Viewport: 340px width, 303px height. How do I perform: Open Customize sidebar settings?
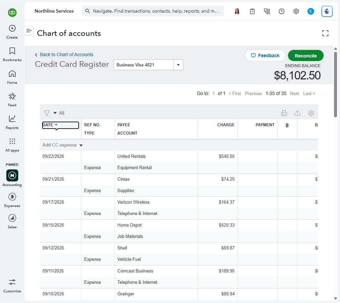12,286
